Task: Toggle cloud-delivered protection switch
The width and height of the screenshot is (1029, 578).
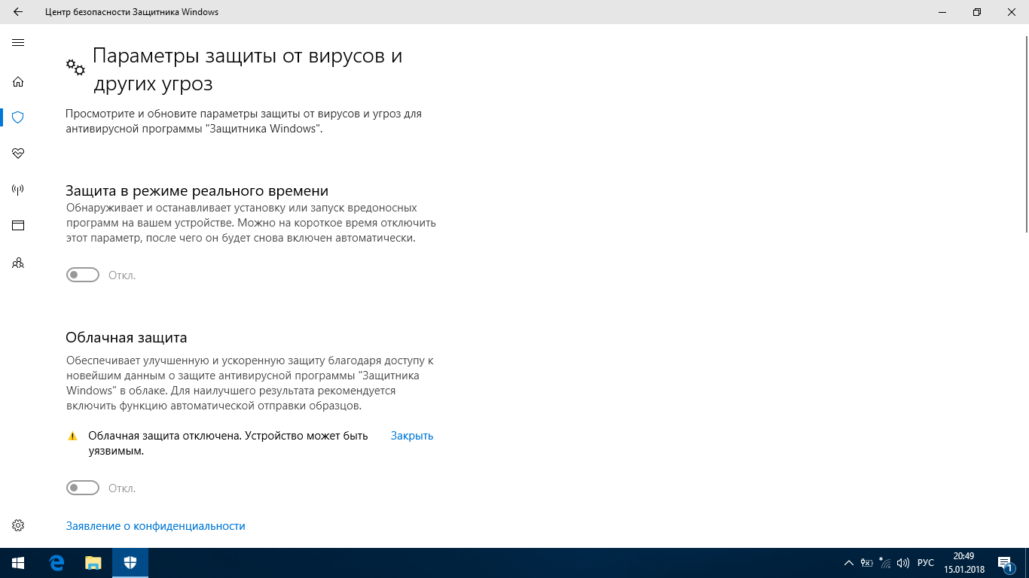Action: [83, 488]
